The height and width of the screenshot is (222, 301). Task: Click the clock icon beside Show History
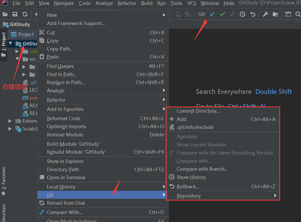click(172, 177)
